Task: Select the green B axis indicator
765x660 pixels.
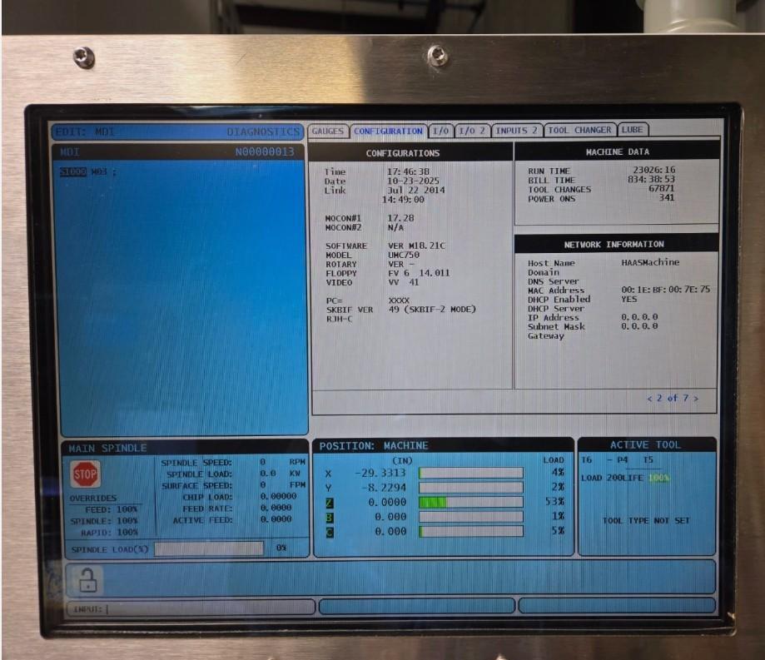Action: point(328,517)
